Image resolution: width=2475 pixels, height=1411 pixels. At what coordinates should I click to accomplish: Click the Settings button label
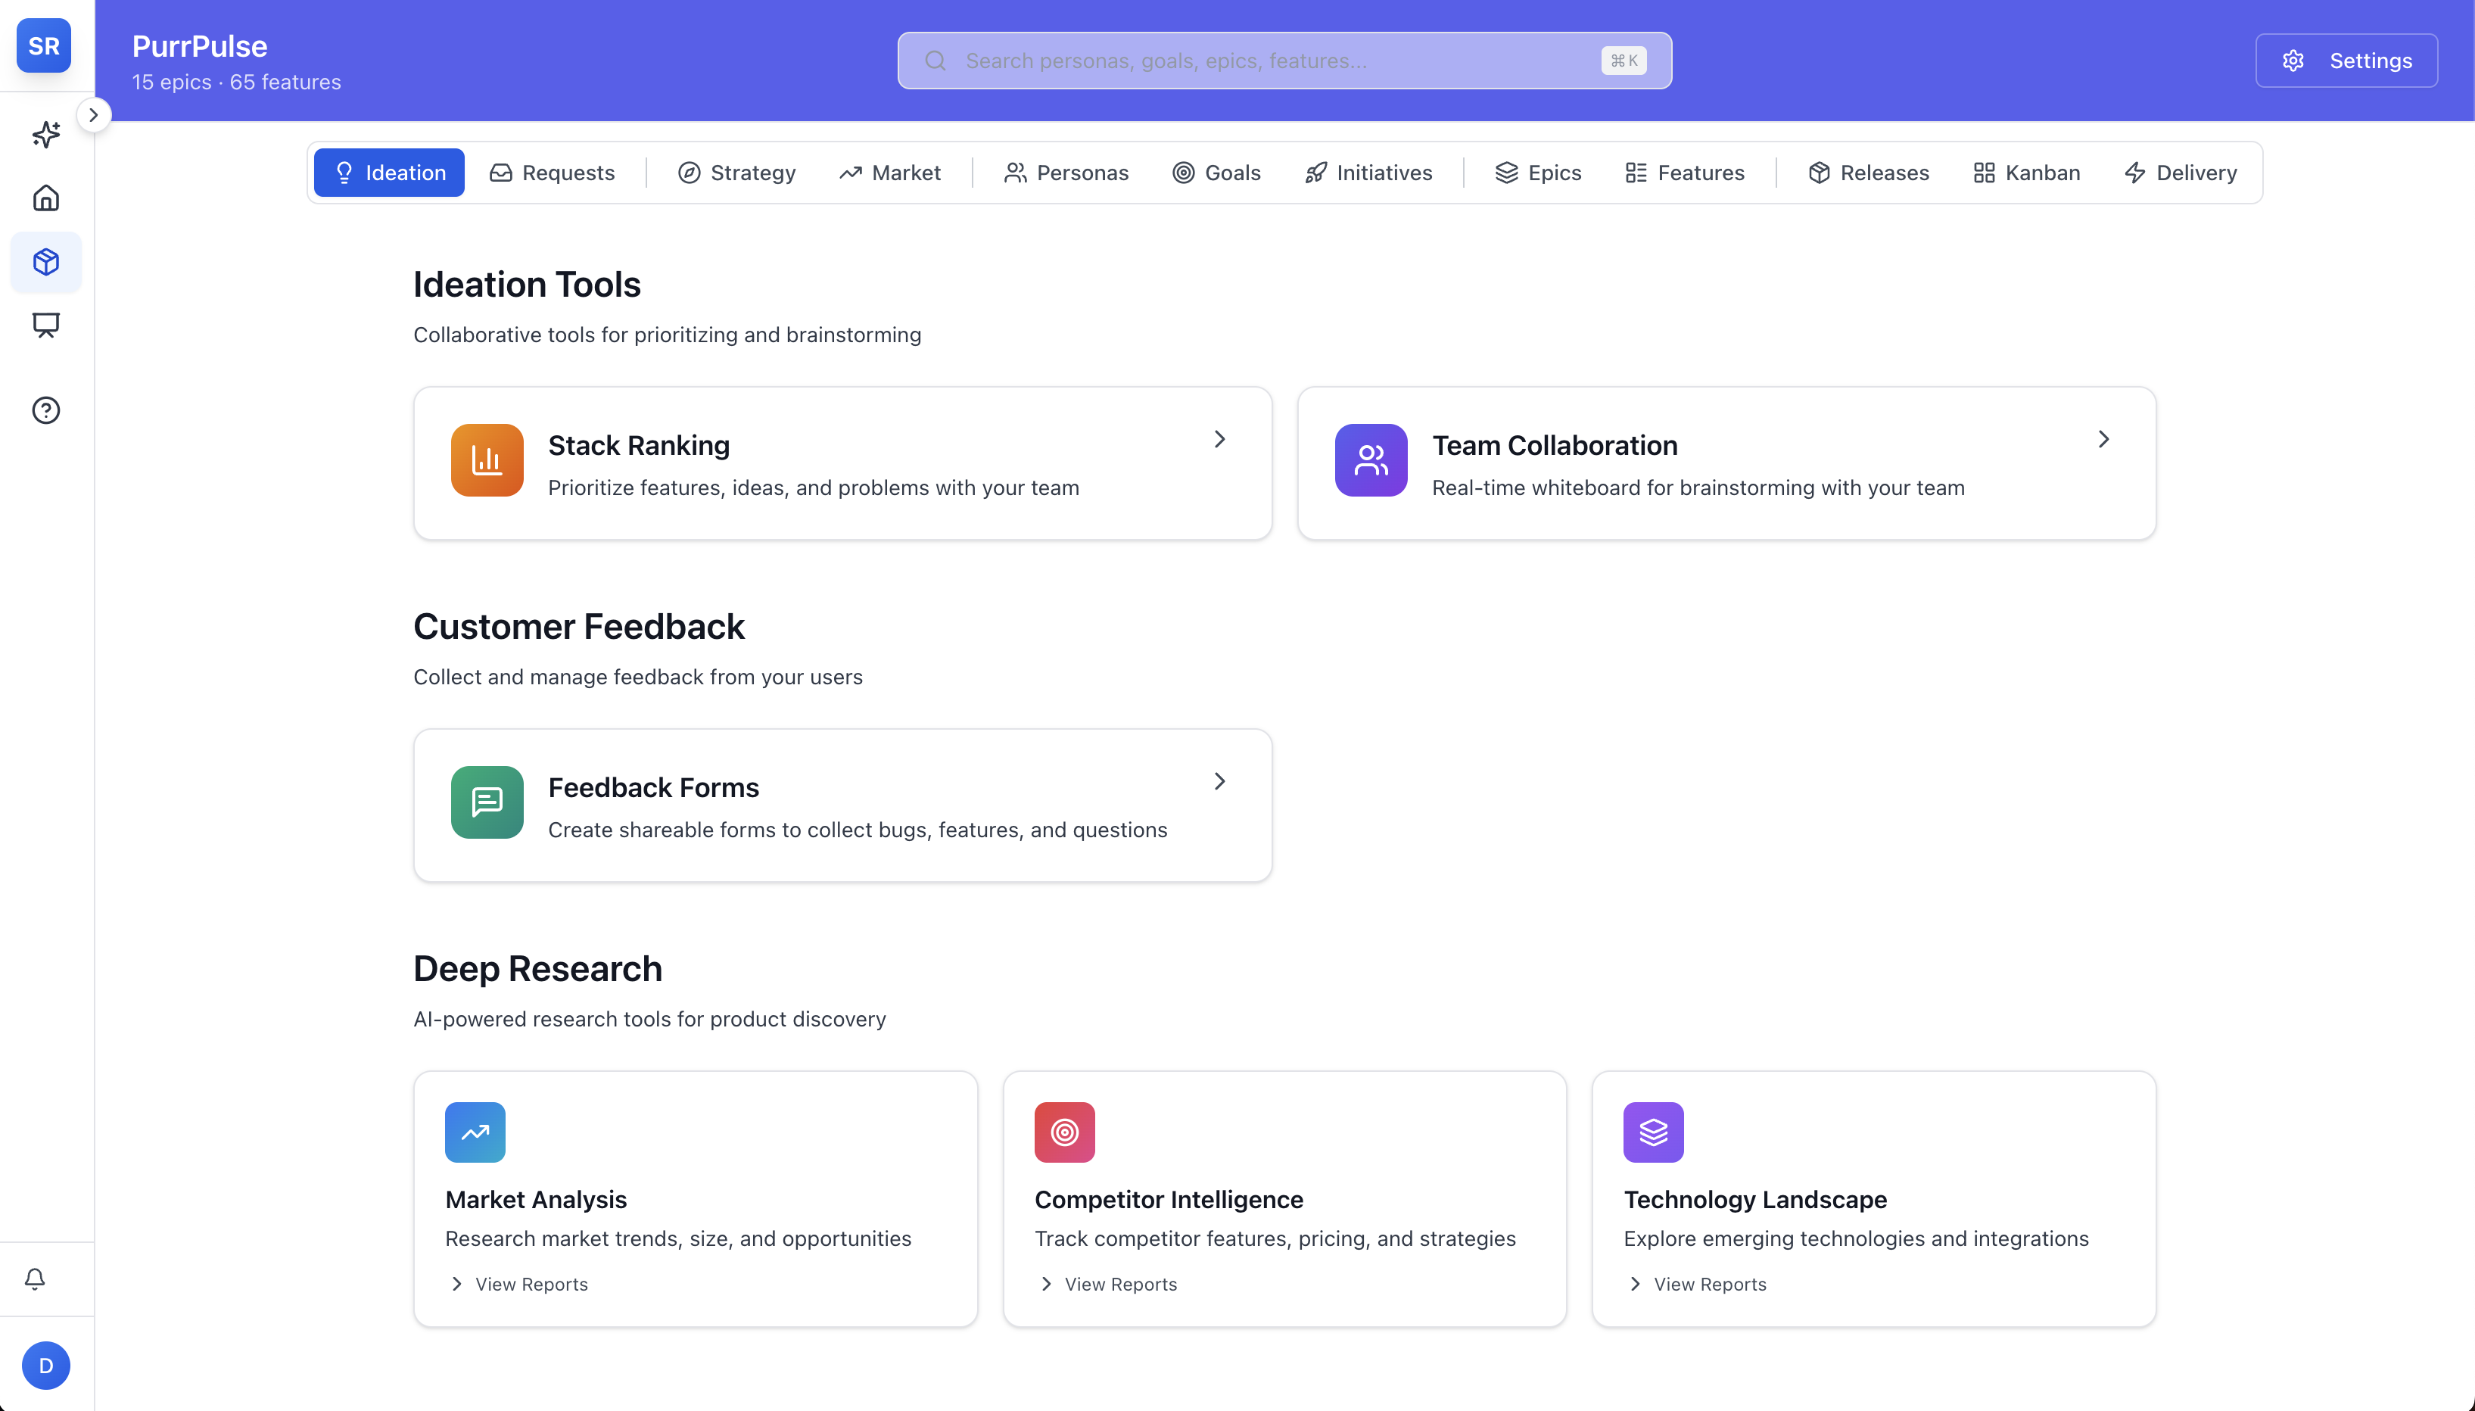coord(2371,61)
